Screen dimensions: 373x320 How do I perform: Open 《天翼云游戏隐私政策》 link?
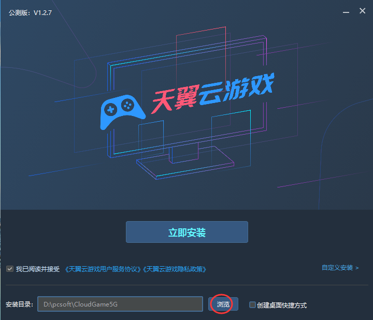click(175, 269)
